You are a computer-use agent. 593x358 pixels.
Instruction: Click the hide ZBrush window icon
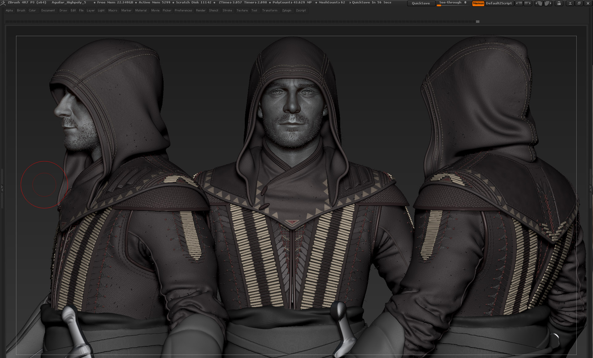[570, 3]
